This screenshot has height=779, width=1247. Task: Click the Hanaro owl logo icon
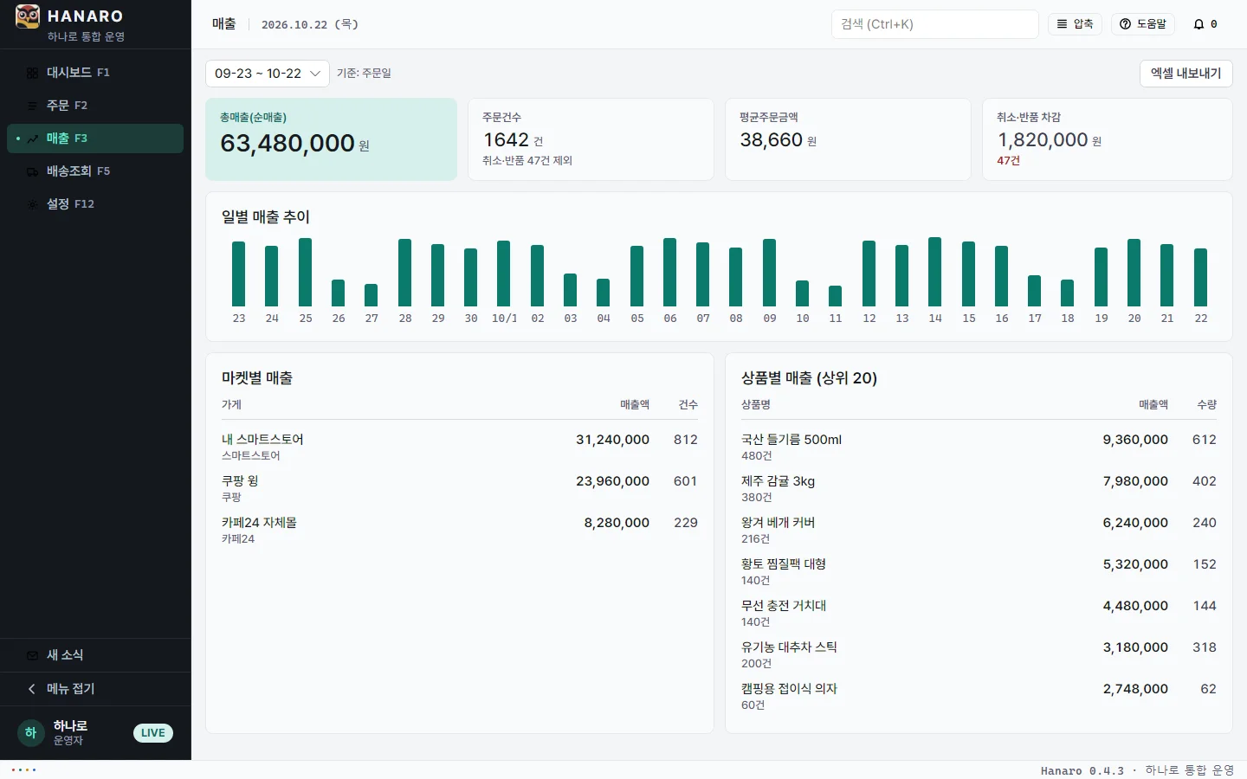pyautogui.click(x=28, y=16)
